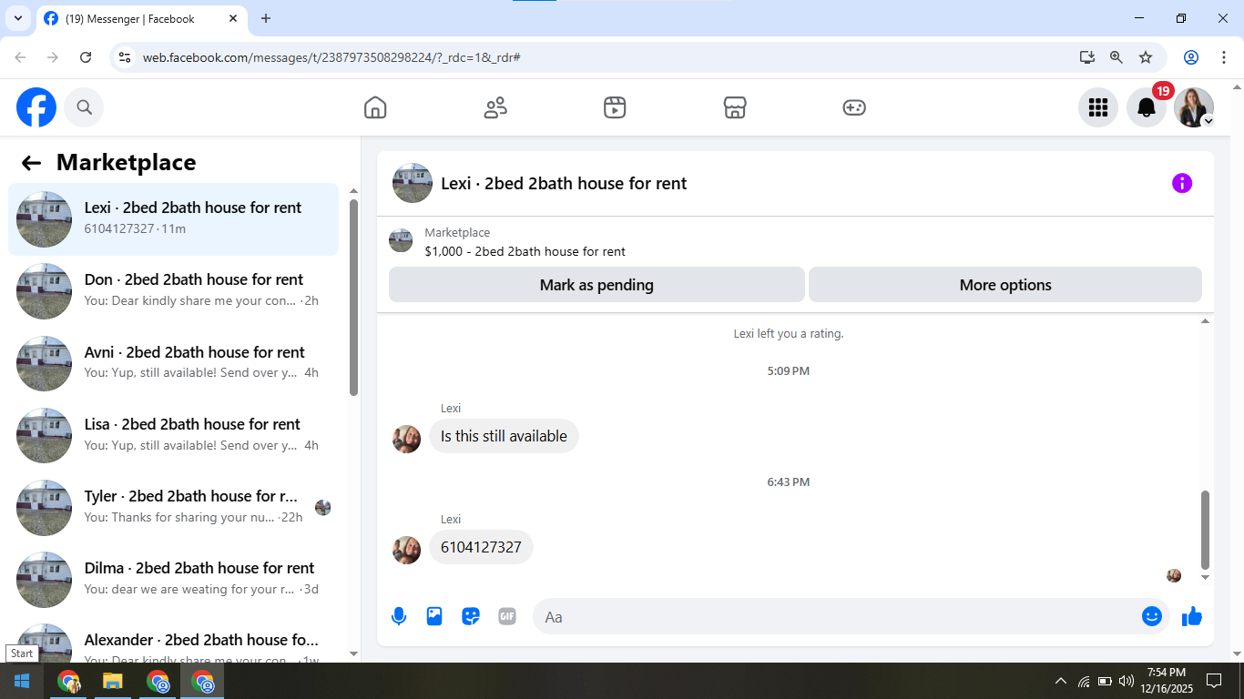The height and width of the screenshot is (699, 1244).
Task: Open the Tyler house rent conversation
Action: tap(173, 507)
